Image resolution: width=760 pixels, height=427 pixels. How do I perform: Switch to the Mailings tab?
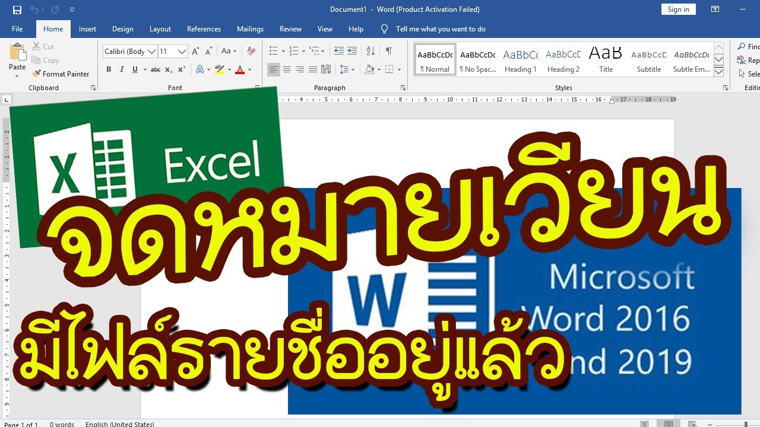[250, 29]
